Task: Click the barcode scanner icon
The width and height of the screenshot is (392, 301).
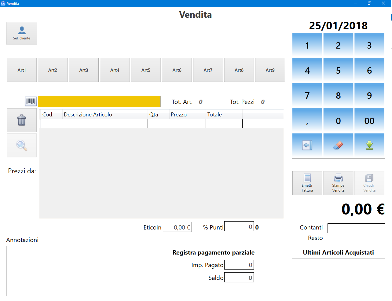Action: (x=31, y=101)
